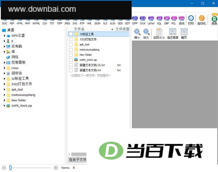Expand 回收站 tree node
The image size is (218, 172).
pos(4,73)
